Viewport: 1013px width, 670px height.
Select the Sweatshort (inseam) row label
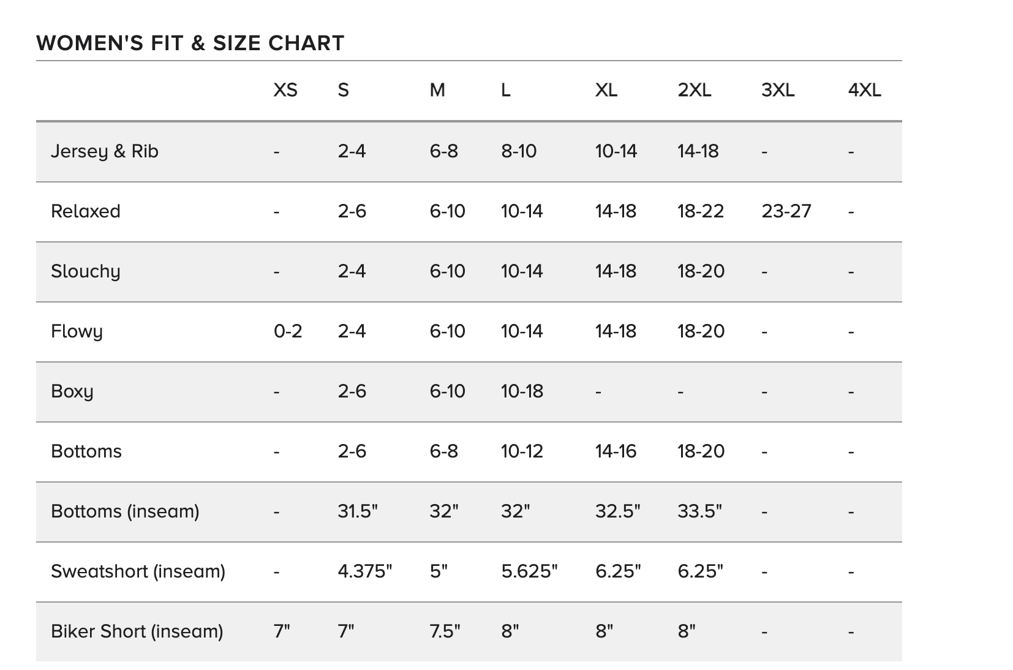pyautogui.click(x=138, y=571)
